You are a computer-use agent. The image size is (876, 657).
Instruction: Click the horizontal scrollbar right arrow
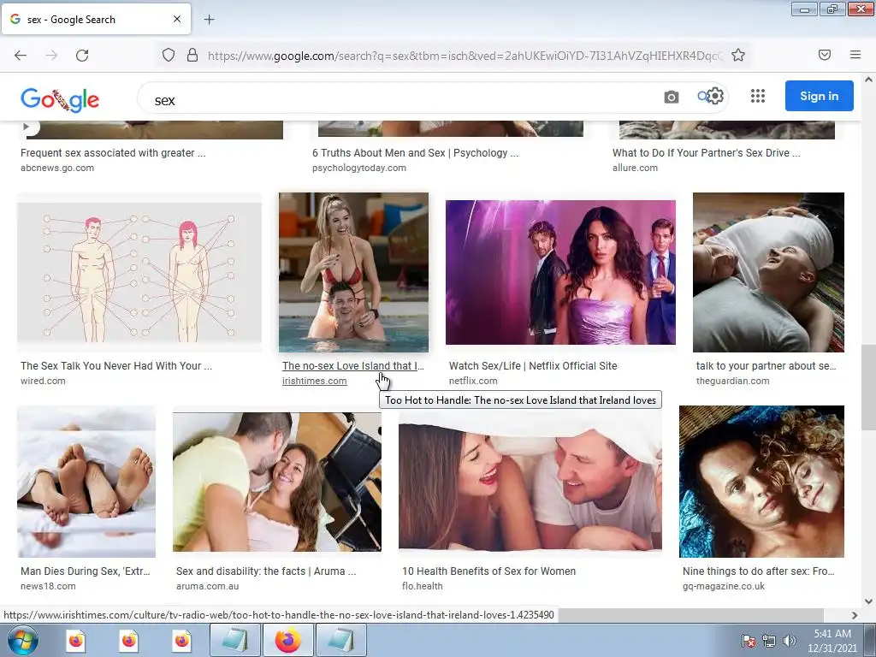[855, 615]
